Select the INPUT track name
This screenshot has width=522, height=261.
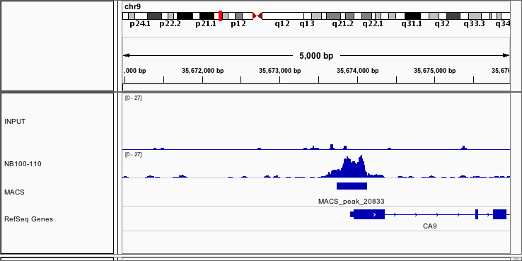coord(15,122)
